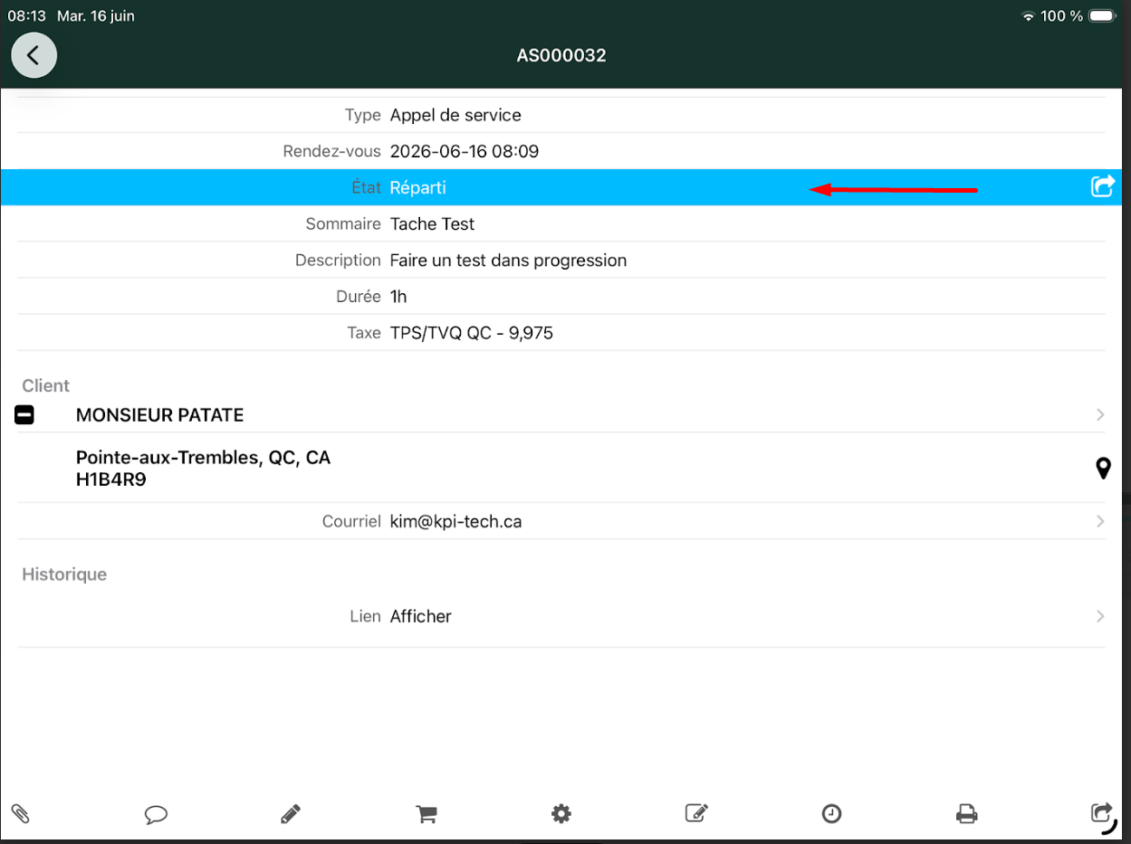Open the attachments paperclip icon

point(21,813)
